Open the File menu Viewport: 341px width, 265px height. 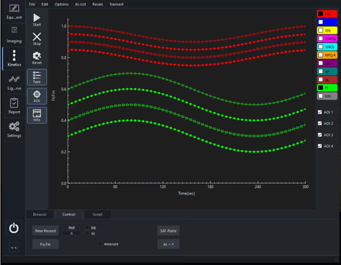tap(32, 4)
